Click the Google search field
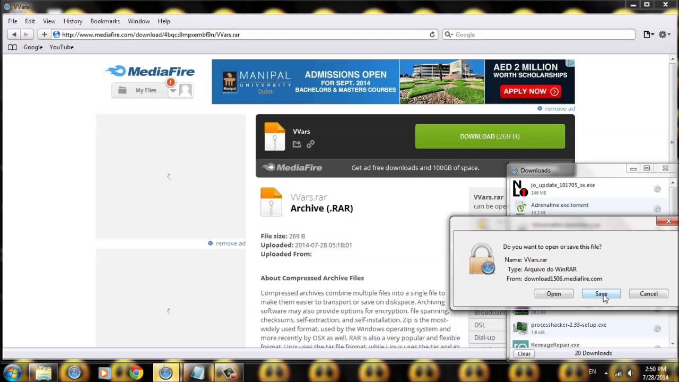Image resolution: width=679 pixels, height=382 pixels. pos(538,34)
